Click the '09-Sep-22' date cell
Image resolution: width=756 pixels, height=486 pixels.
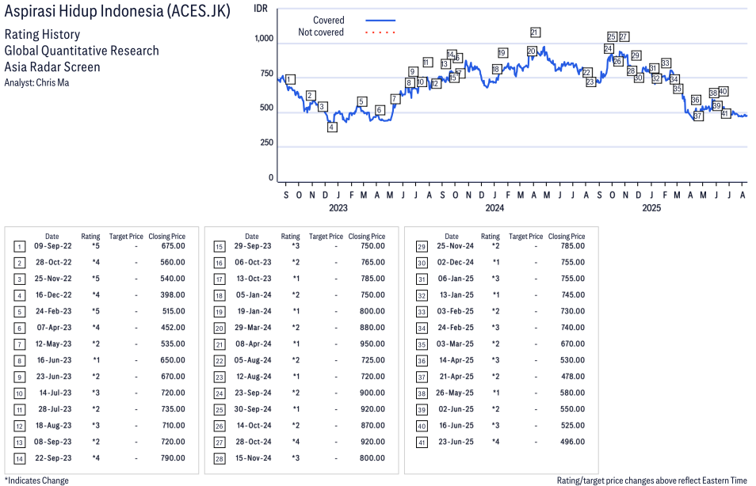[x=52, y=246]
